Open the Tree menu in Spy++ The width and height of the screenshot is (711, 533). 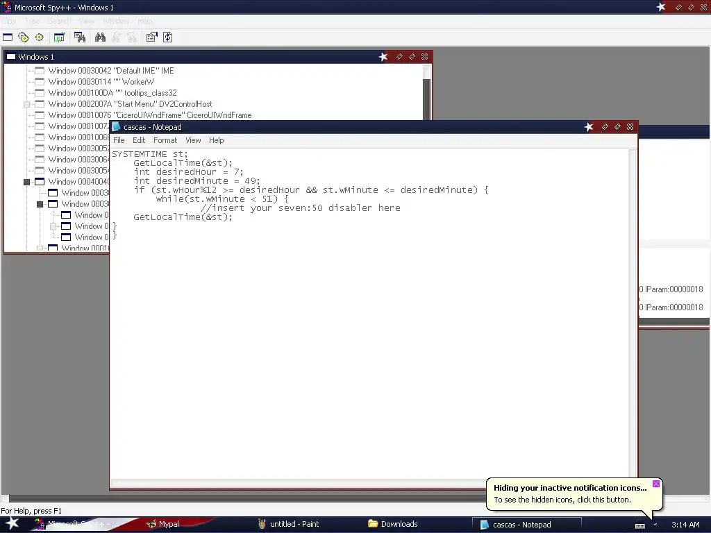click(x=32, y=21)
